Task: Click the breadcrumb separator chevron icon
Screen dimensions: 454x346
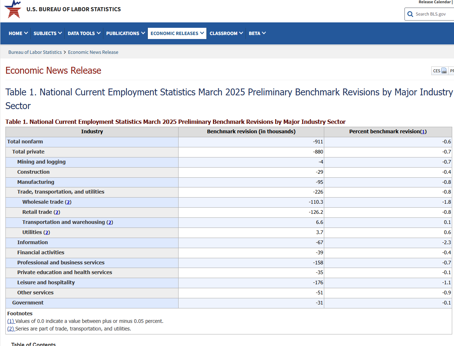Action: point(65,52)
